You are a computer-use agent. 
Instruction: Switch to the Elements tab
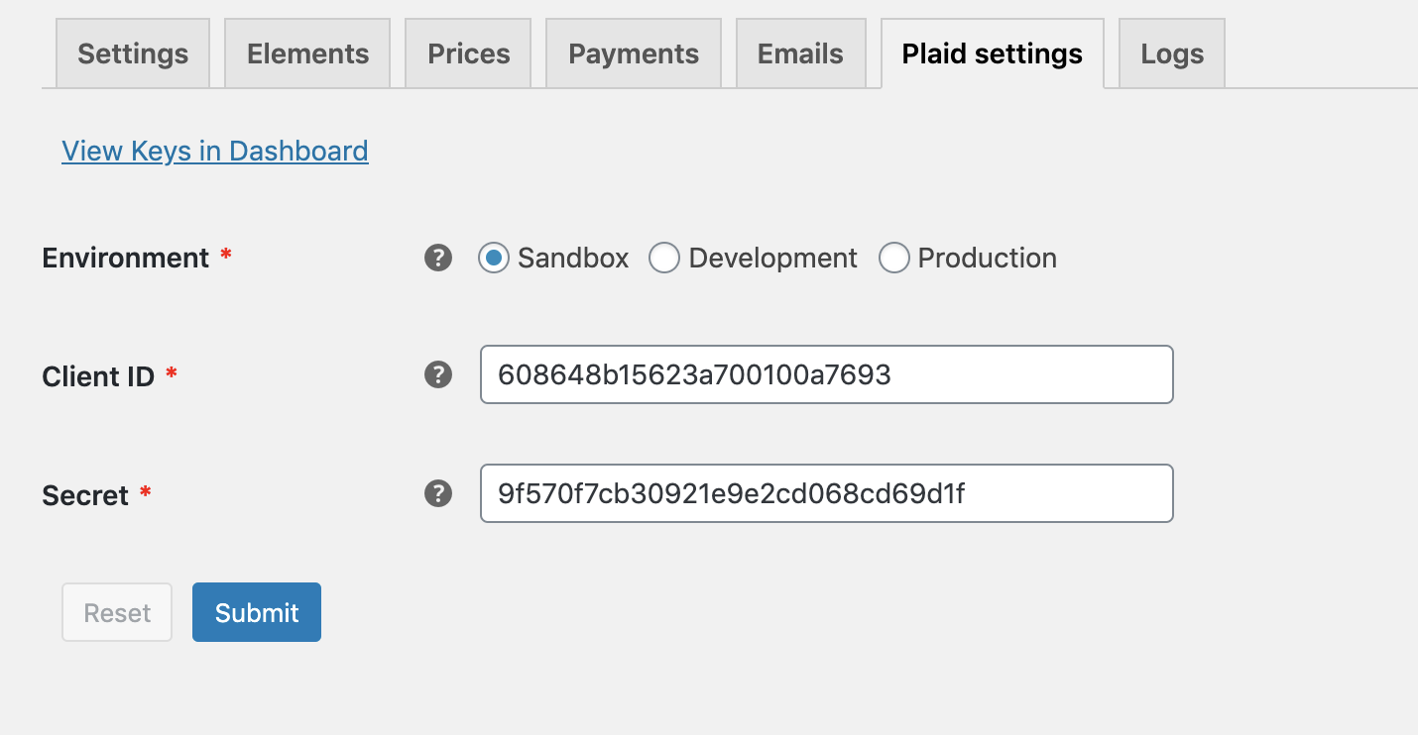[307, 53]
